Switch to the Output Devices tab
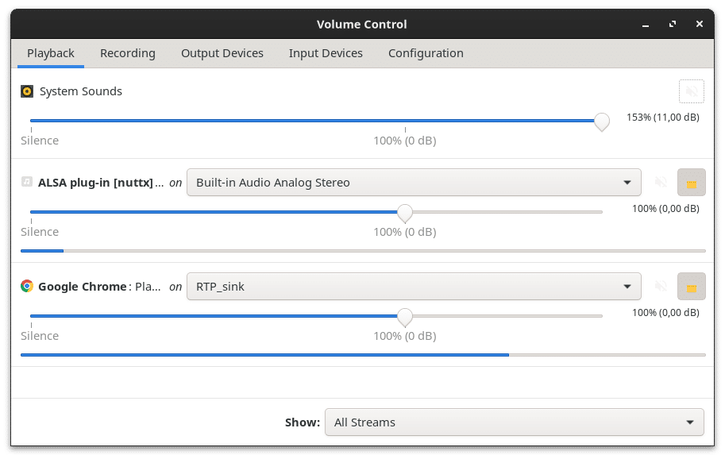Viewport: 725px width, 459px height. point(222,53)
